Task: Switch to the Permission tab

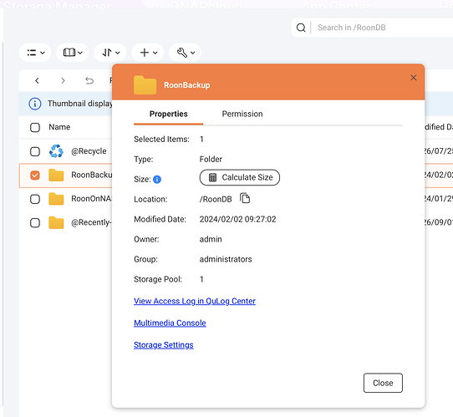Action: point(242,114)
